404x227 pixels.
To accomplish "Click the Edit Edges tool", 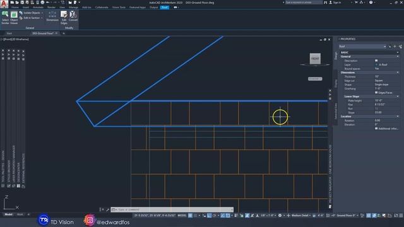I will [64, 18].
